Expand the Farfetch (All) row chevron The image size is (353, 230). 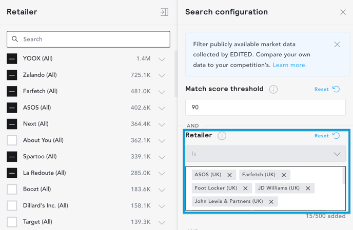point(162,92)
